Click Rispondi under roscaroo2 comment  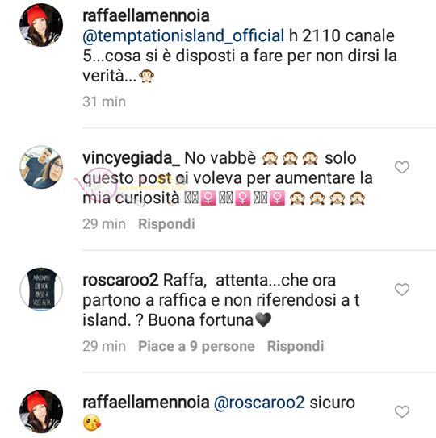click(x=296, y=346)
